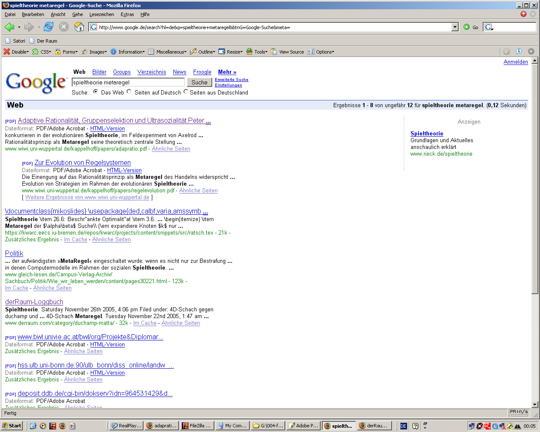Click the View Source toolbar button
The image size is (540, 432).
tap(287, 52)
